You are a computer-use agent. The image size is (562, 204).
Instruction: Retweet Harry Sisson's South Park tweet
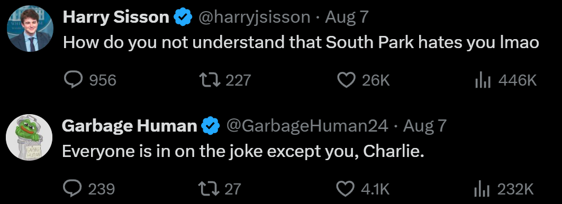point(225,80)
